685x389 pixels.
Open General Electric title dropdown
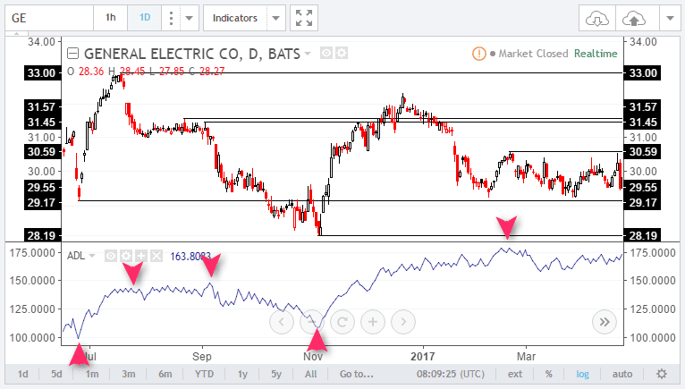pyautogui.click(x=308, y=54)
